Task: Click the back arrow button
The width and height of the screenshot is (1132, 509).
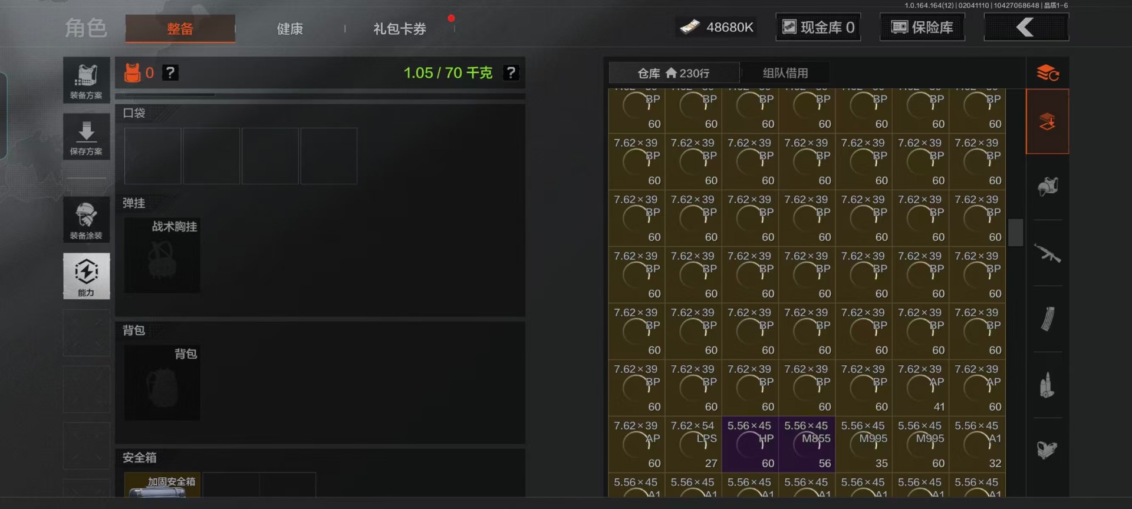Action: click(x=1026, y=27)
